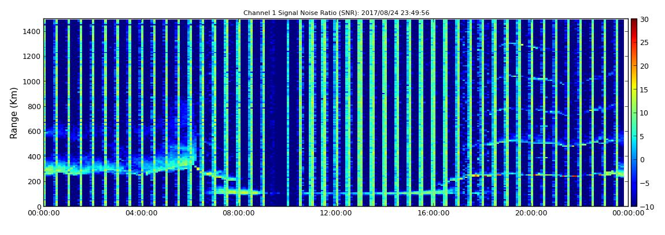The image size is (665, 235).
Task: Click the Range (Km) axis label
Action: [14, 113]
